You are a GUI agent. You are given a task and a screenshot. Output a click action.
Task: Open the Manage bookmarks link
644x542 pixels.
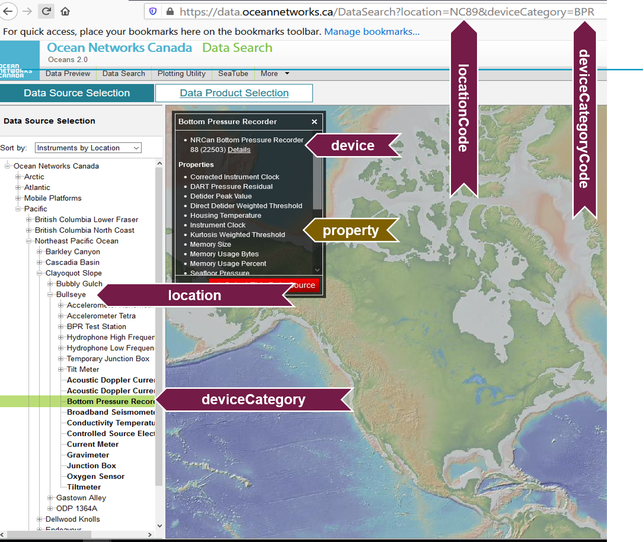(372, 32)
